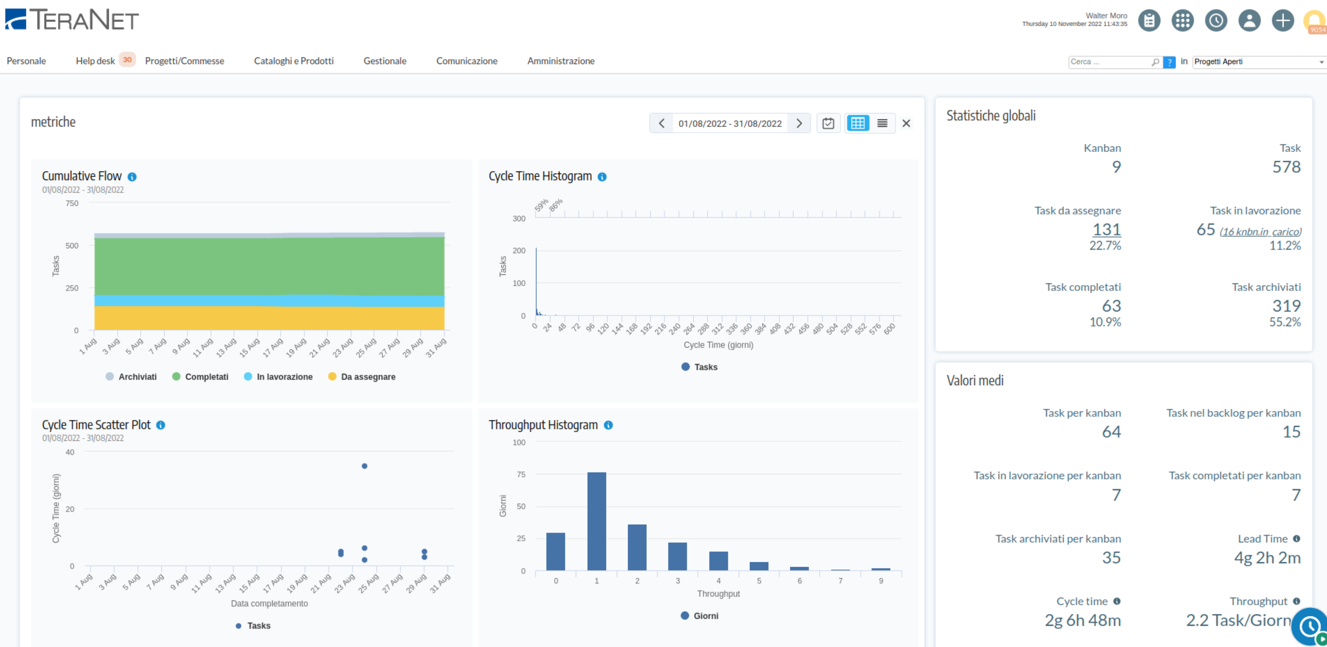Open the clipboard tasks icon in header
Viewport: 1327px width, 647px height.
pyautogui.click(x=1149, y=21)
